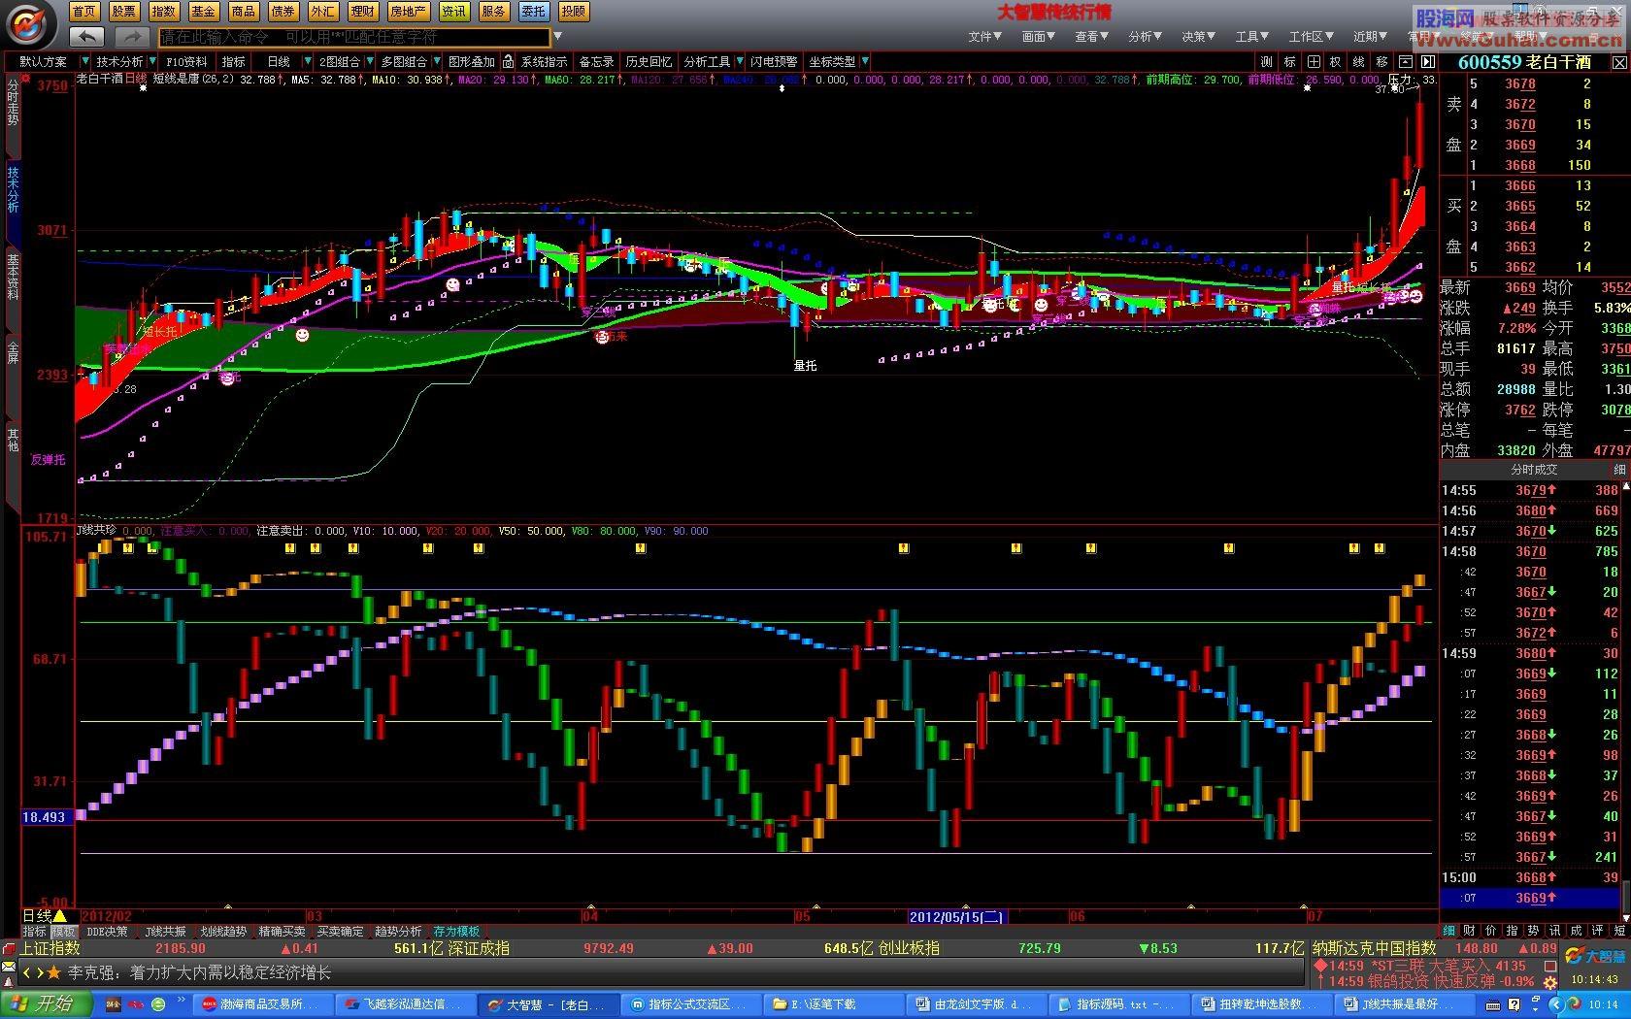Toggle the 权 rights-adjustment icon
The image size is (1631, 1019).
1336,61
